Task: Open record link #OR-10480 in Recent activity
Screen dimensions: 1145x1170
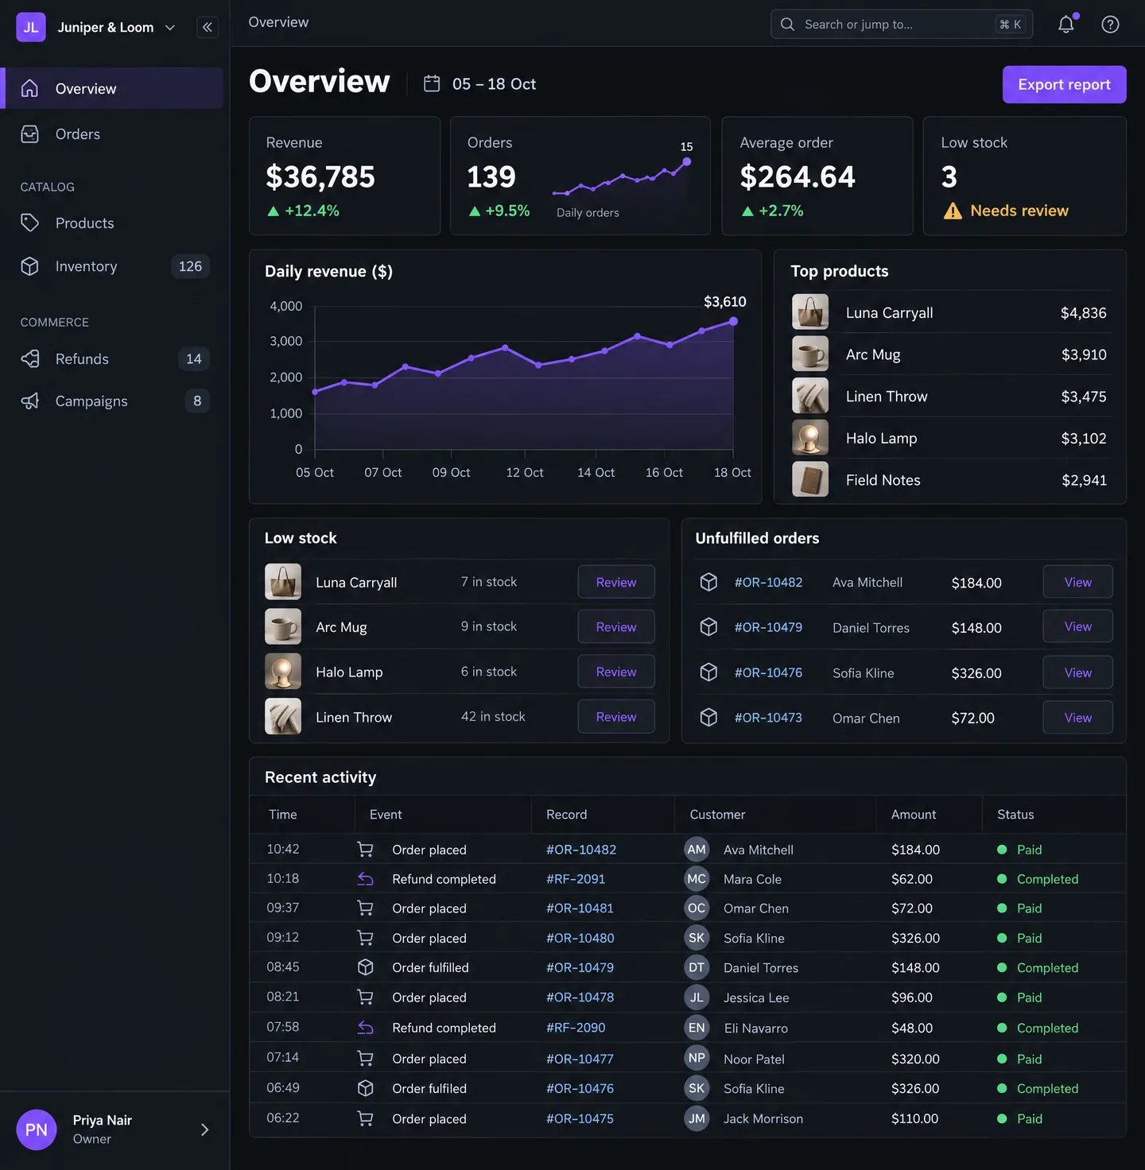Action: 580,938
